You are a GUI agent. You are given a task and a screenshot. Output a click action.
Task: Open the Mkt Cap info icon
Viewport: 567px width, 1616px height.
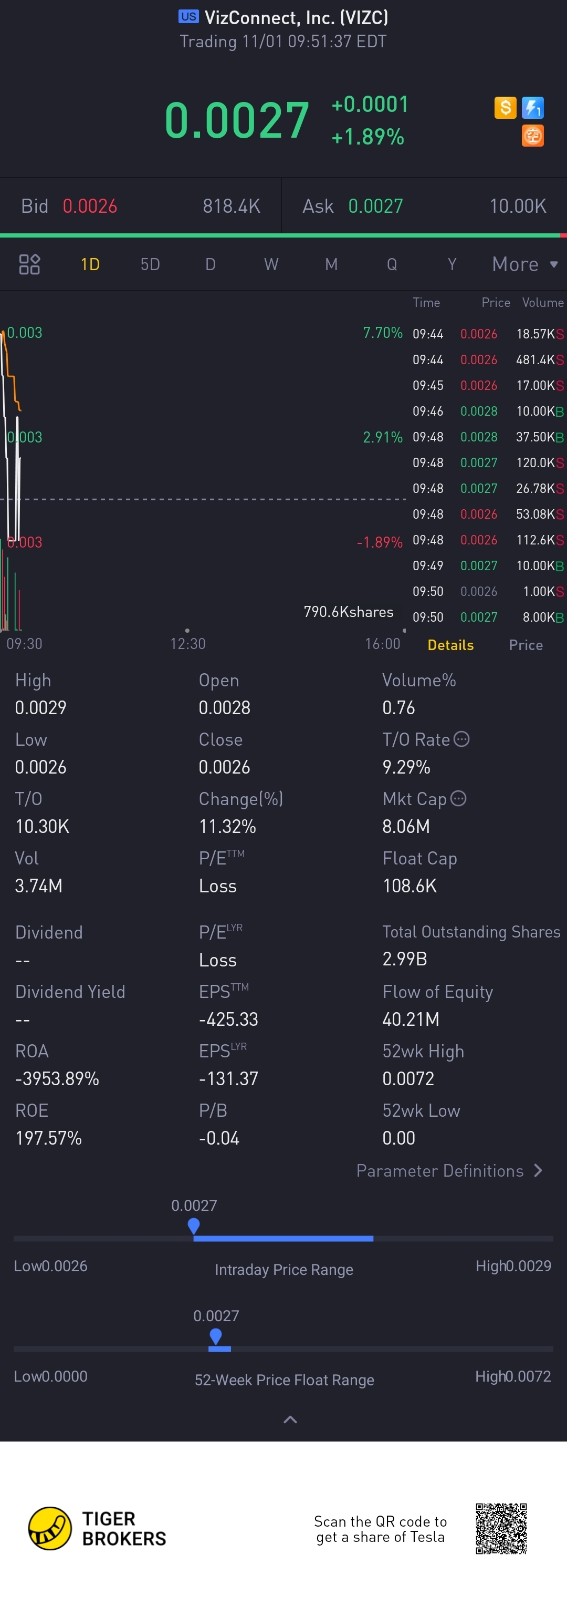click(459, 798)
